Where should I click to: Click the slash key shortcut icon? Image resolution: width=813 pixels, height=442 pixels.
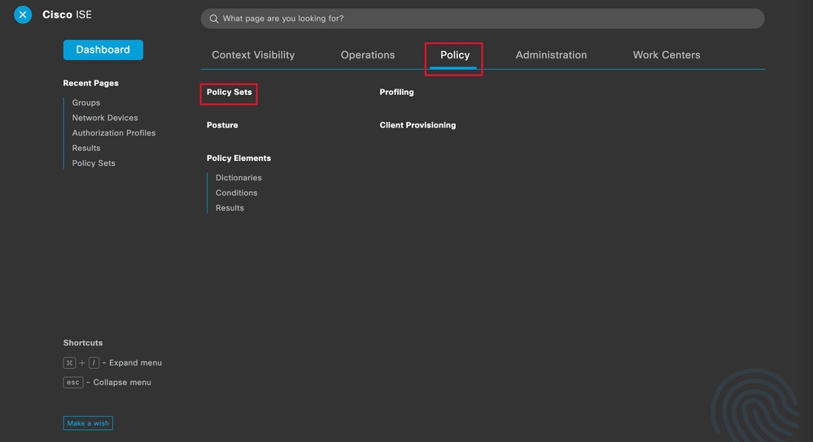tap(94, 363)
